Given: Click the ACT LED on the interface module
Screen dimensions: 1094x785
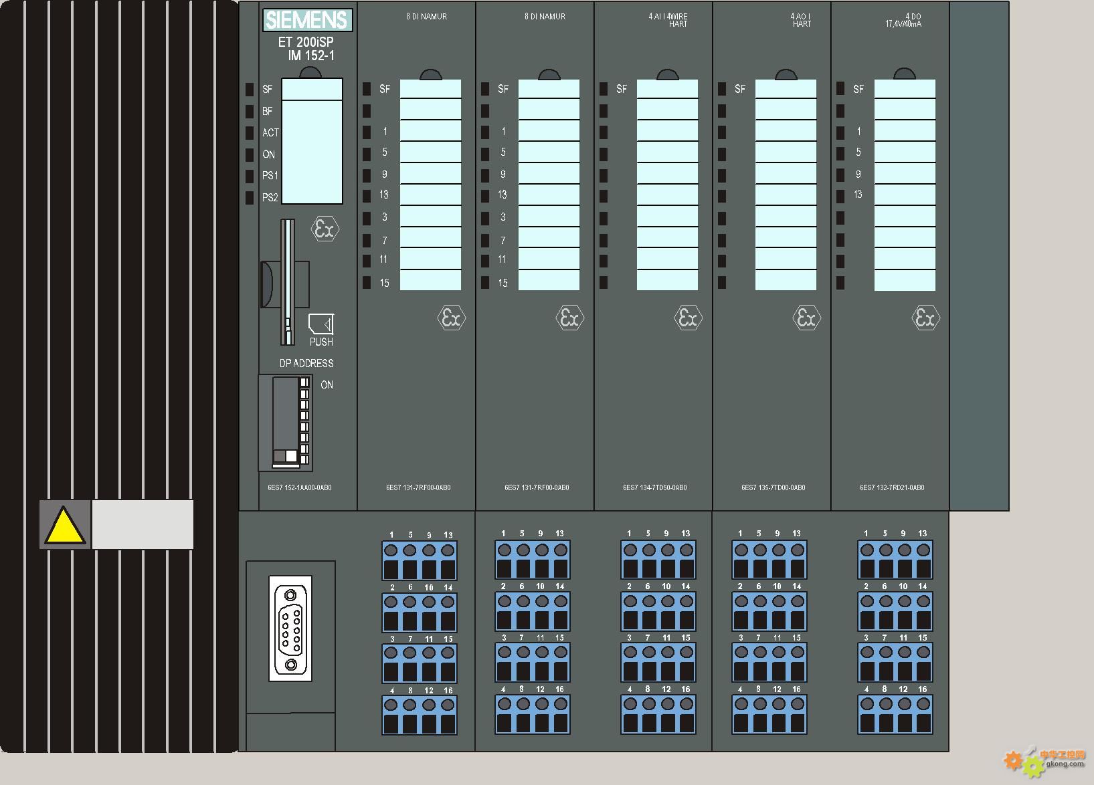Looking at the screenshot, I should point(250,132).
